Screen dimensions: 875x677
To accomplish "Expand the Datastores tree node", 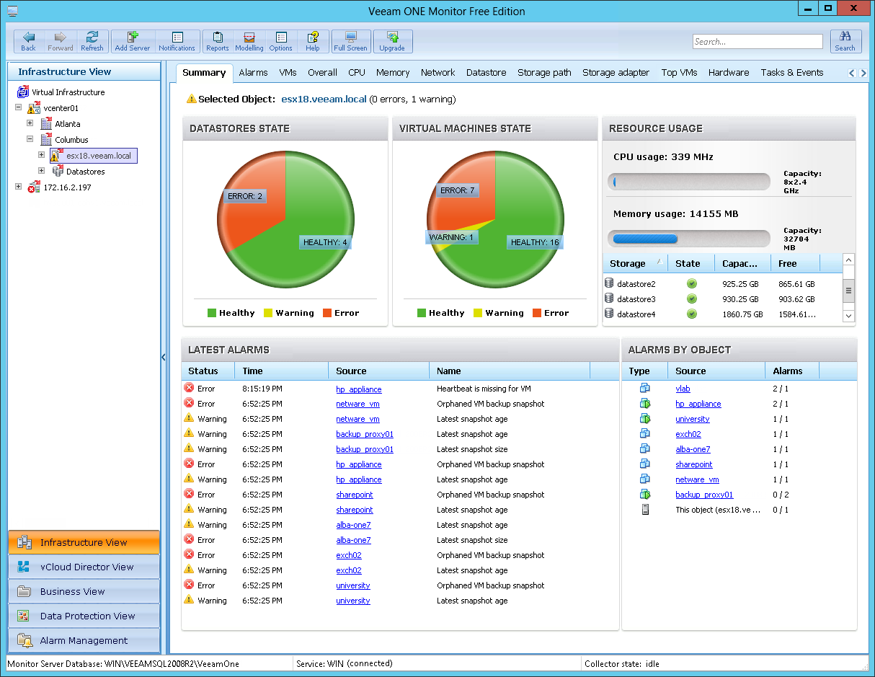I will pos(42,171).
